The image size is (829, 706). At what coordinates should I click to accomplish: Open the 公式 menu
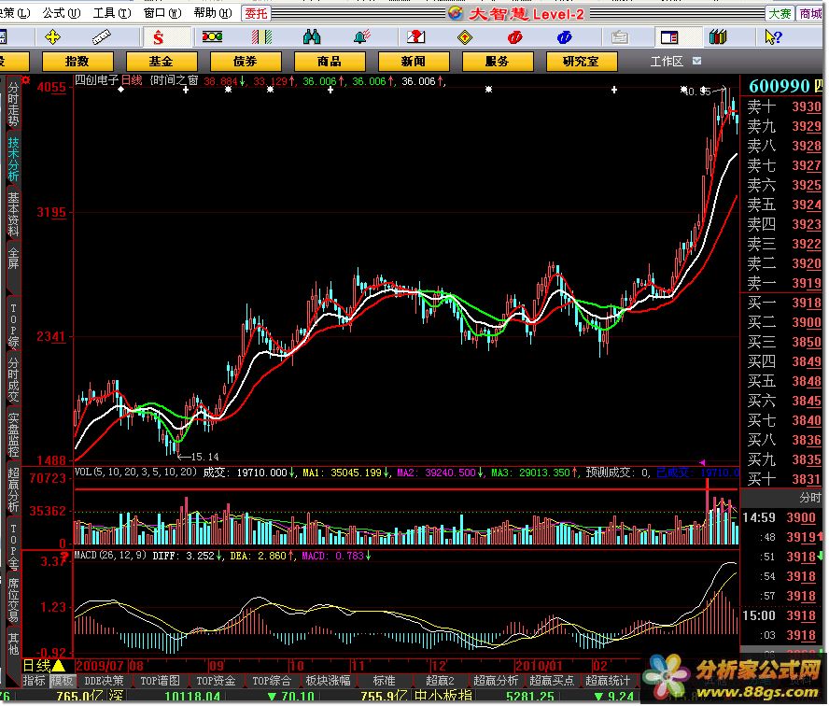(62, 13)
